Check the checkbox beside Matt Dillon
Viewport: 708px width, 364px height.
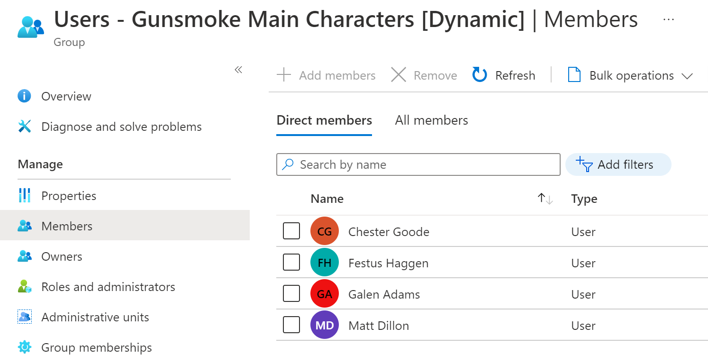click(291, 325)
